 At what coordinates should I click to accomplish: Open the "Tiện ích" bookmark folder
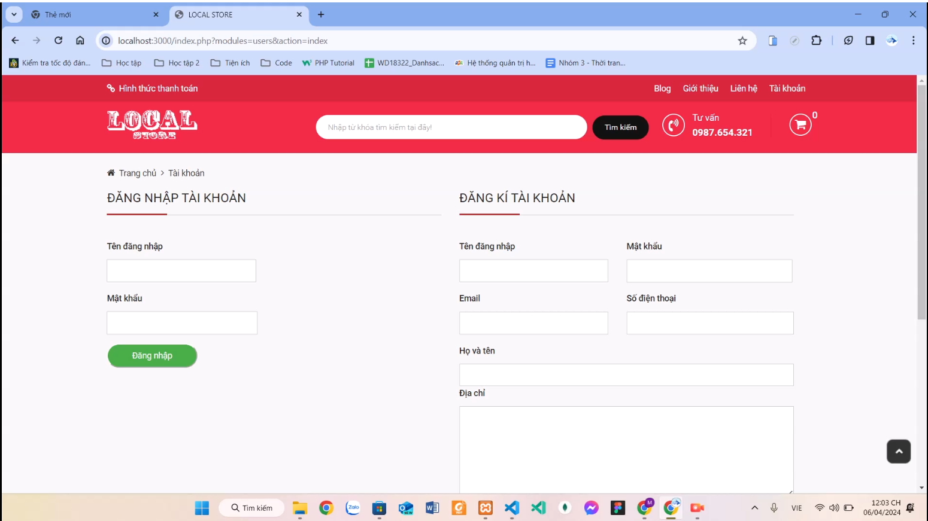click(231, 63)
